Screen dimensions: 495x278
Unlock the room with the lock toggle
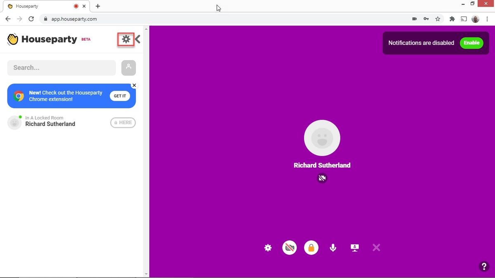tap(311, 247)
